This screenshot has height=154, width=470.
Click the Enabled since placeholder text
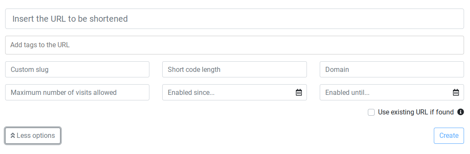191,93
